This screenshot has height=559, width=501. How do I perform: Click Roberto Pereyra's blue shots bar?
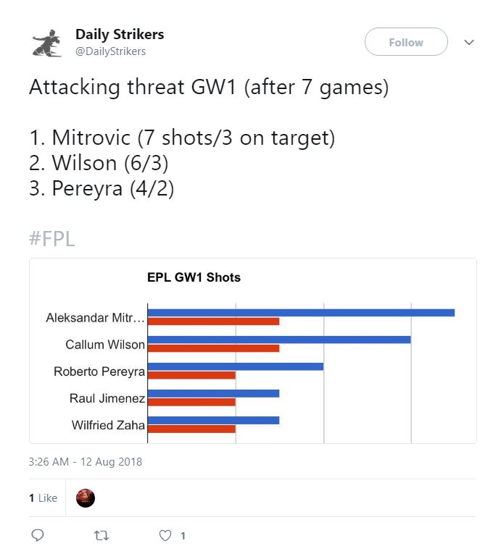(236, 366)
